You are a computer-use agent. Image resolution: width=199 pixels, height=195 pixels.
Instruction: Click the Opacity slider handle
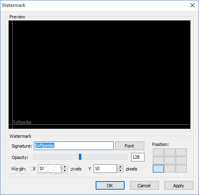click(x=80, y=157)
